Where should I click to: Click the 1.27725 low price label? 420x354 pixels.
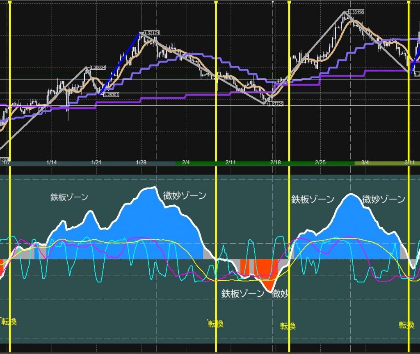point(276,104)
